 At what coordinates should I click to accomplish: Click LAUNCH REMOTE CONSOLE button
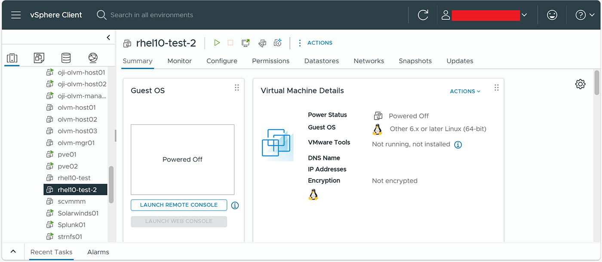coord(179,205)
